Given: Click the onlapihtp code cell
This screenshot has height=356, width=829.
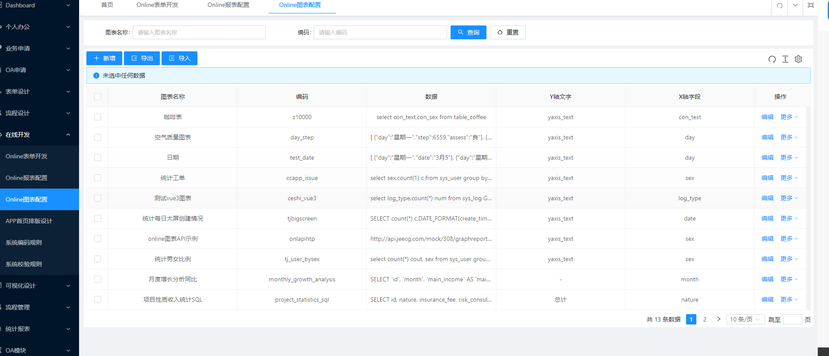Looking at the screenshot, I should [302, 239].
